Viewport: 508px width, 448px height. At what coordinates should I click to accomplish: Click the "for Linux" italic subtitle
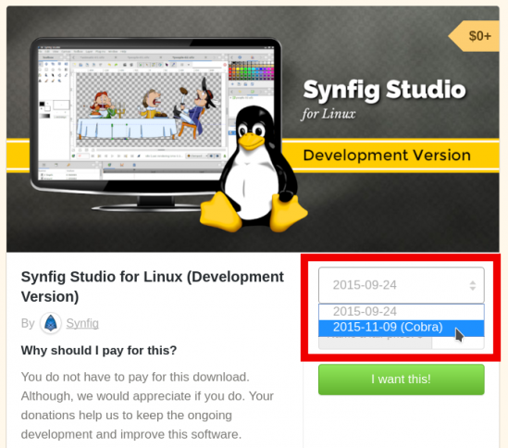tap(328, 114)
